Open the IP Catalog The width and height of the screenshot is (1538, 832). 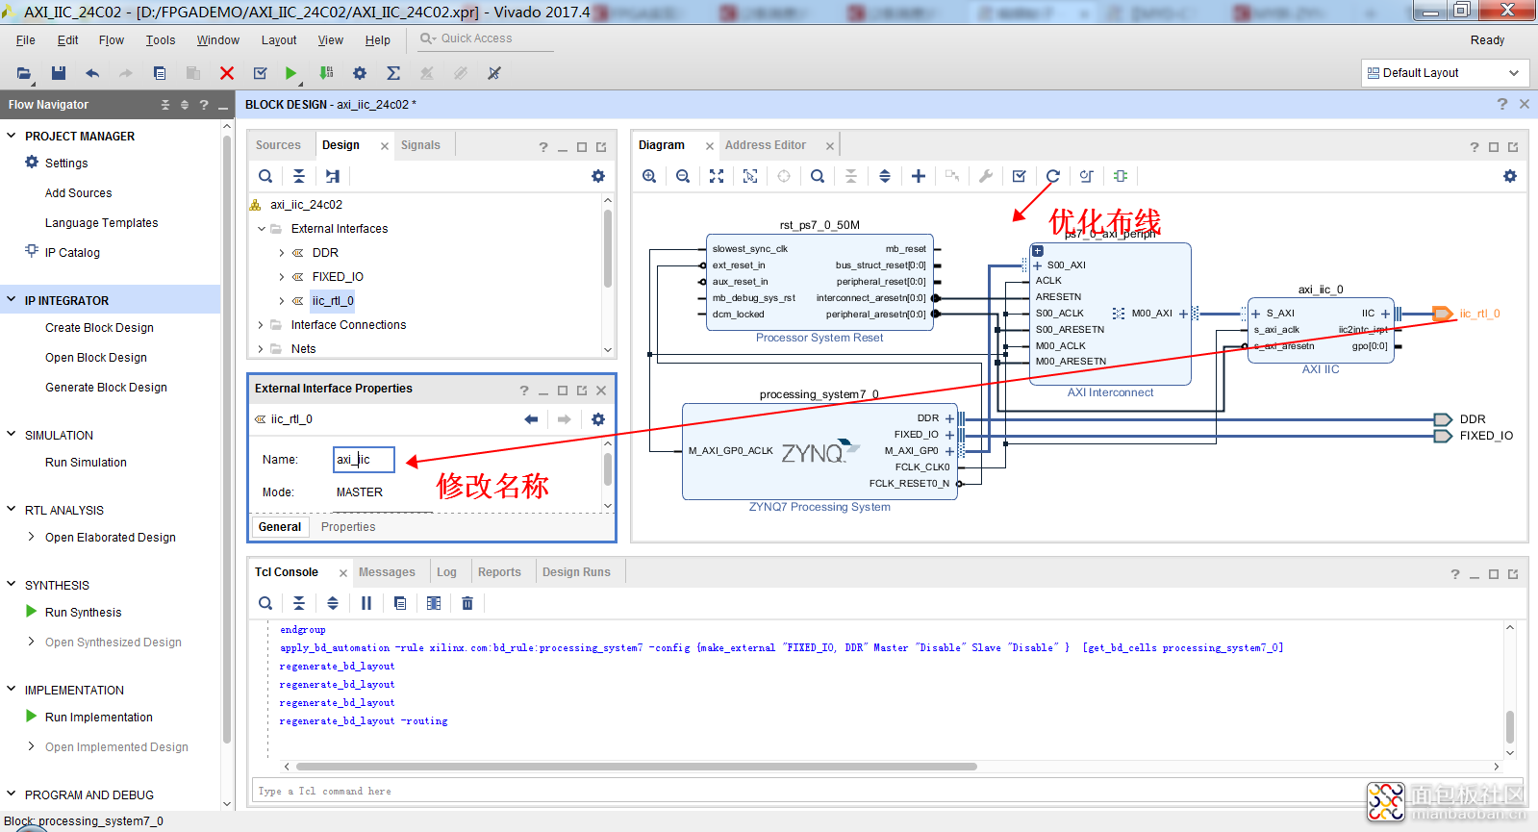72,253
